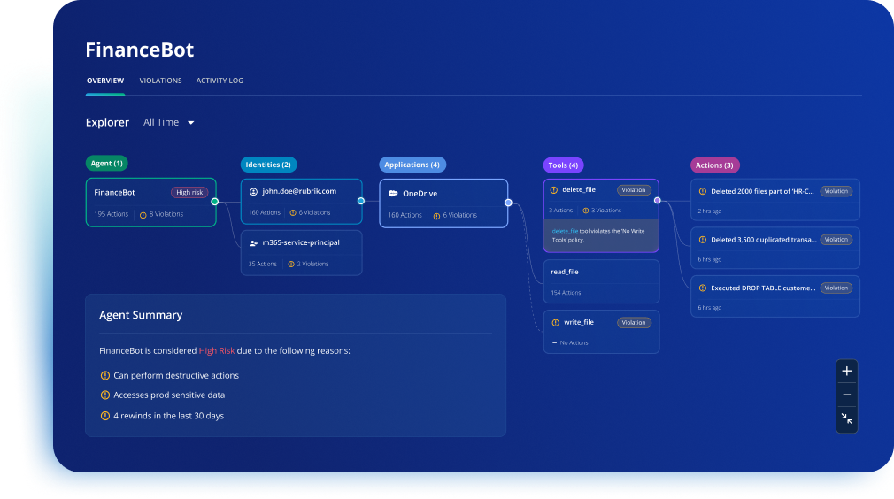This screenshot has height=499, width=894.
Task: Click the Violation badge on write_file
Action: pos(634,323)
